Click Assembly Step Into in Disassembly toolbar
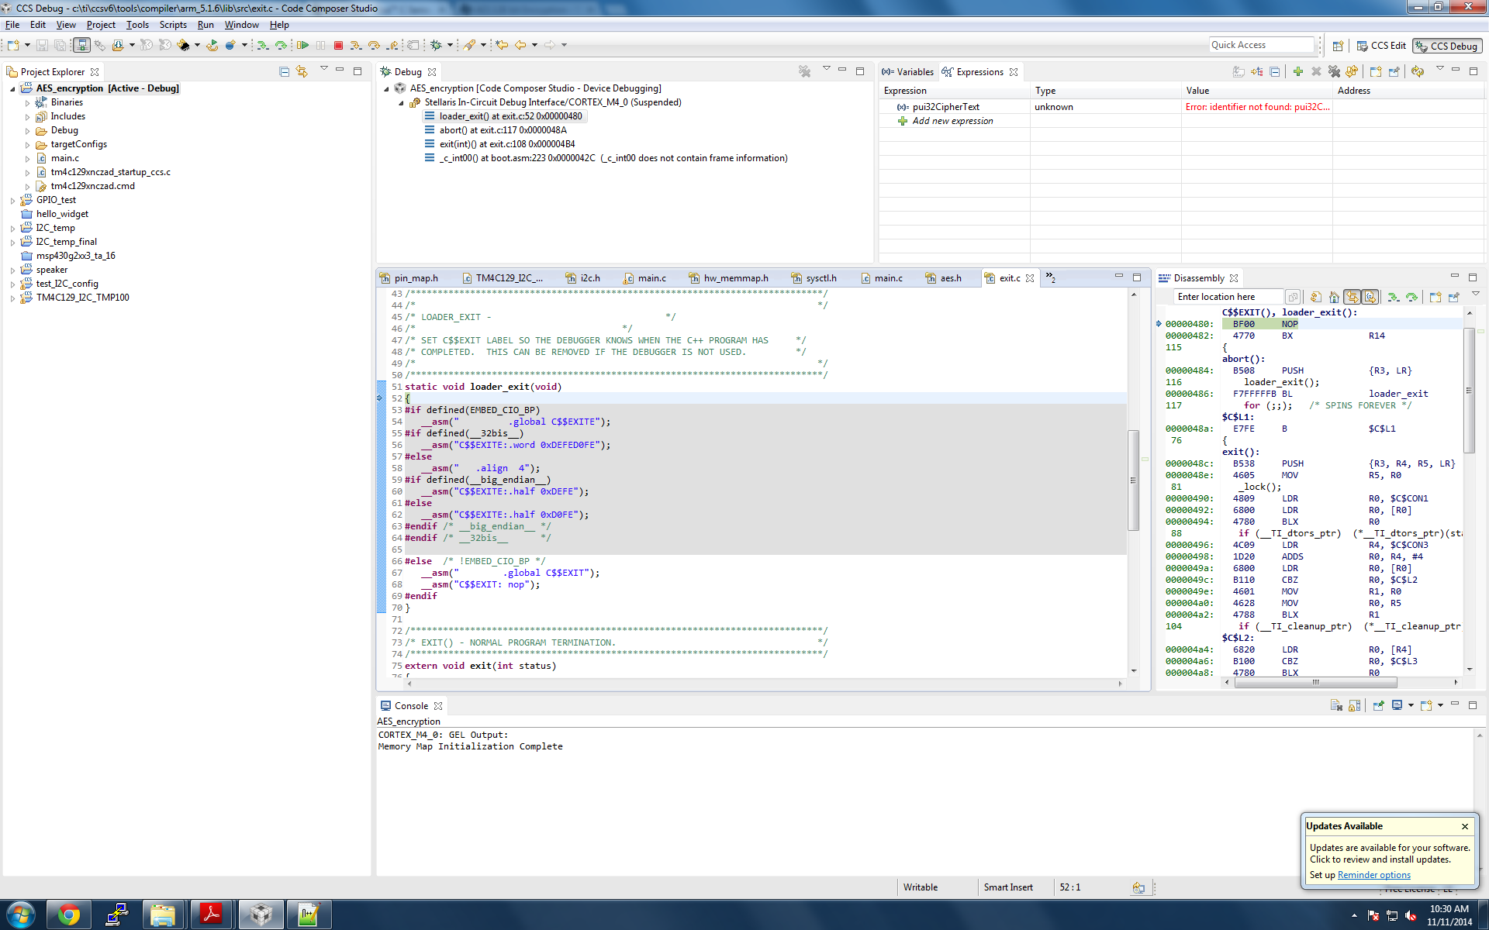 (1393, 297)
